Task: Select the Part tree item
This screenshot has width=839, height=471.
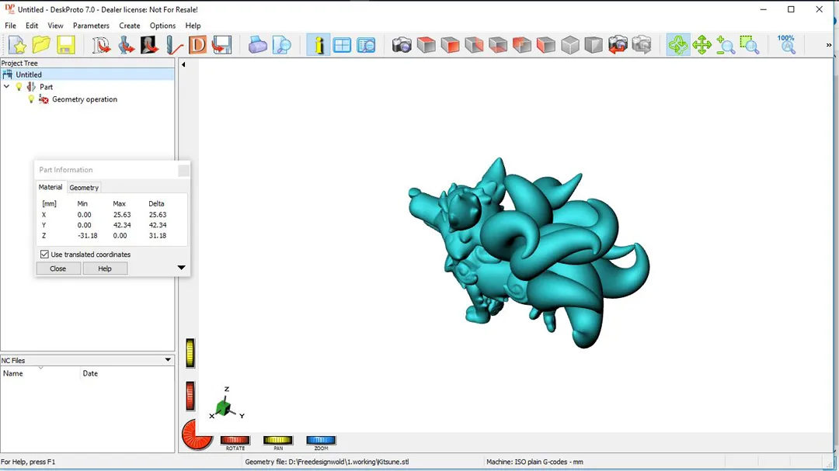Action: pos(46,87)
